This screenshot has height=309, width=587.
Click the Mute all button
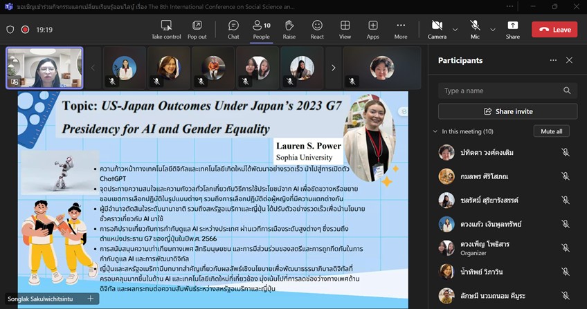click(551, 131)
